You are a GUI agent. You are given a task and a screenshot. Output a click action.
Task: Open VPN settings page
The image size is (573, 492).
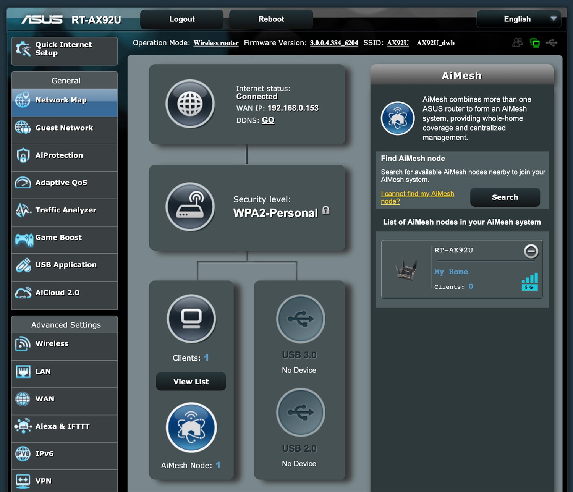pyautogui.click(x=65, y=481)
